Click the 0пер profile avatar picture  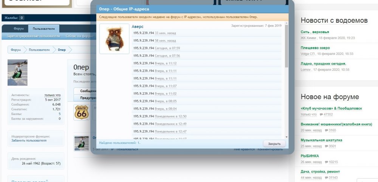coord(17,73)
